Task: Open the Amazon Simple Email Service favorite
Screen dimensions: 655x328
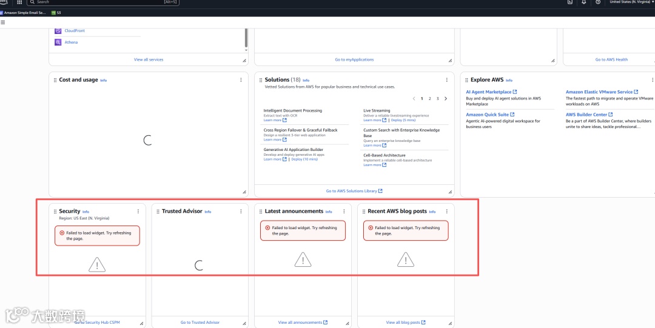Action: [23, 13]
